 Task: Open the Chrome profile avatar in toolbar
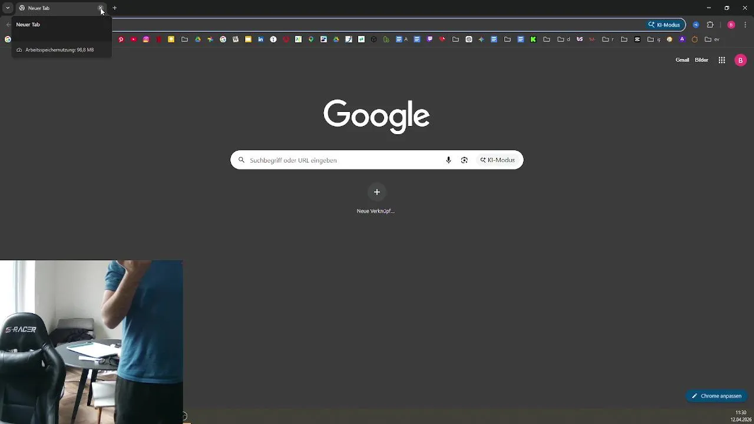731,25
